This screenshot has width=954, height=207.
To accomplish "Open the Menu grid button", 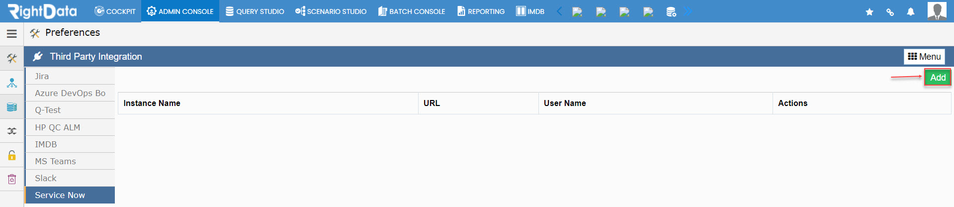I will coord(924,57).
